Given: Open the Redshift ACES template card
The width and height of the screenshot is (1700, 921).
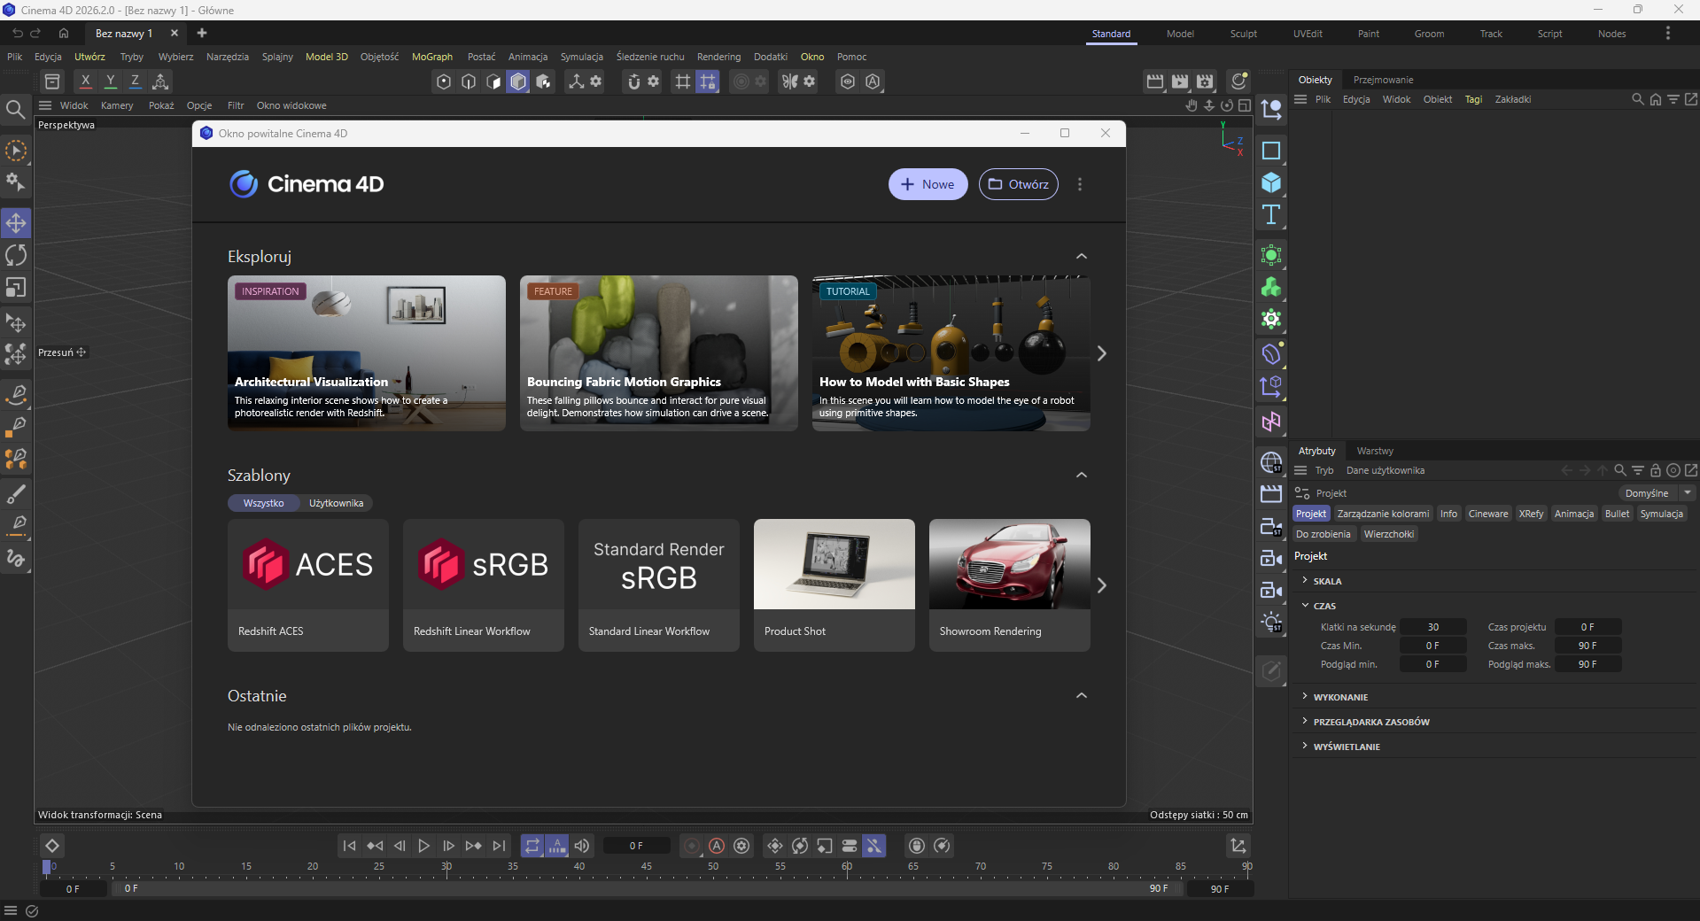Looking at the screenshot, I should 308,585.
